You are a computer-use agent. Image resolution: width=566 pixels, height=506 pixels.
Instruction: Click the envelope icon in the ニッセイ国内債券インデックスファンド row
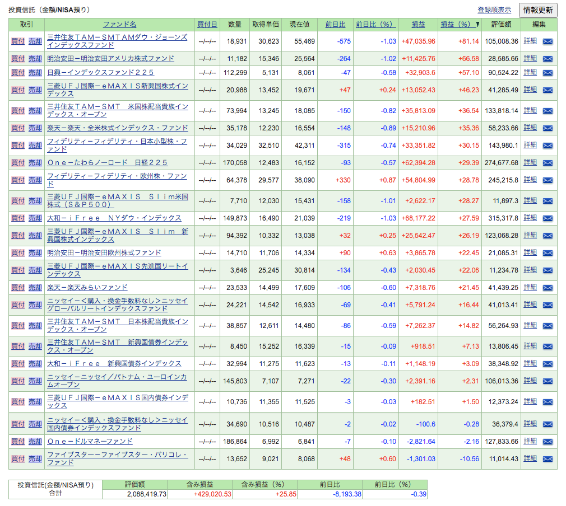[548, 424]
